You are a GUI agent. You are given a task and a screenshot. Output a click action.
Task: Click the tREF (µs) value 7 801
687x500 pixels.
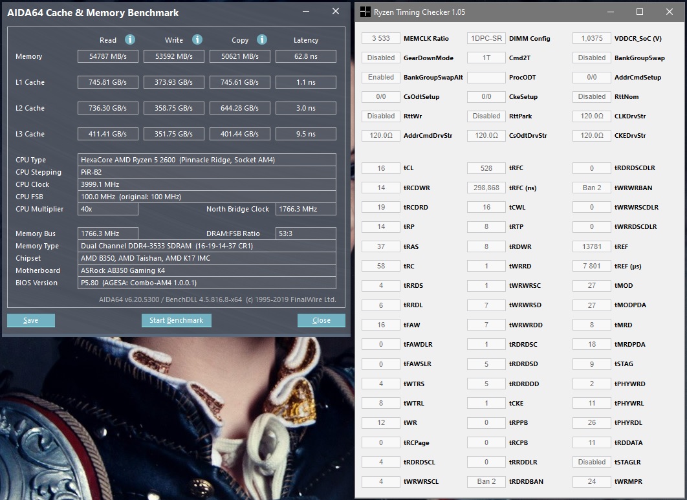tap(591, 266)
